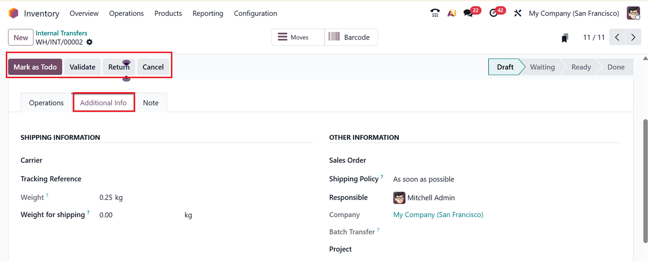Open the conversations chat icon
Image resolution: width=648 pixels, height=261 pixels.
pos(468,13)
